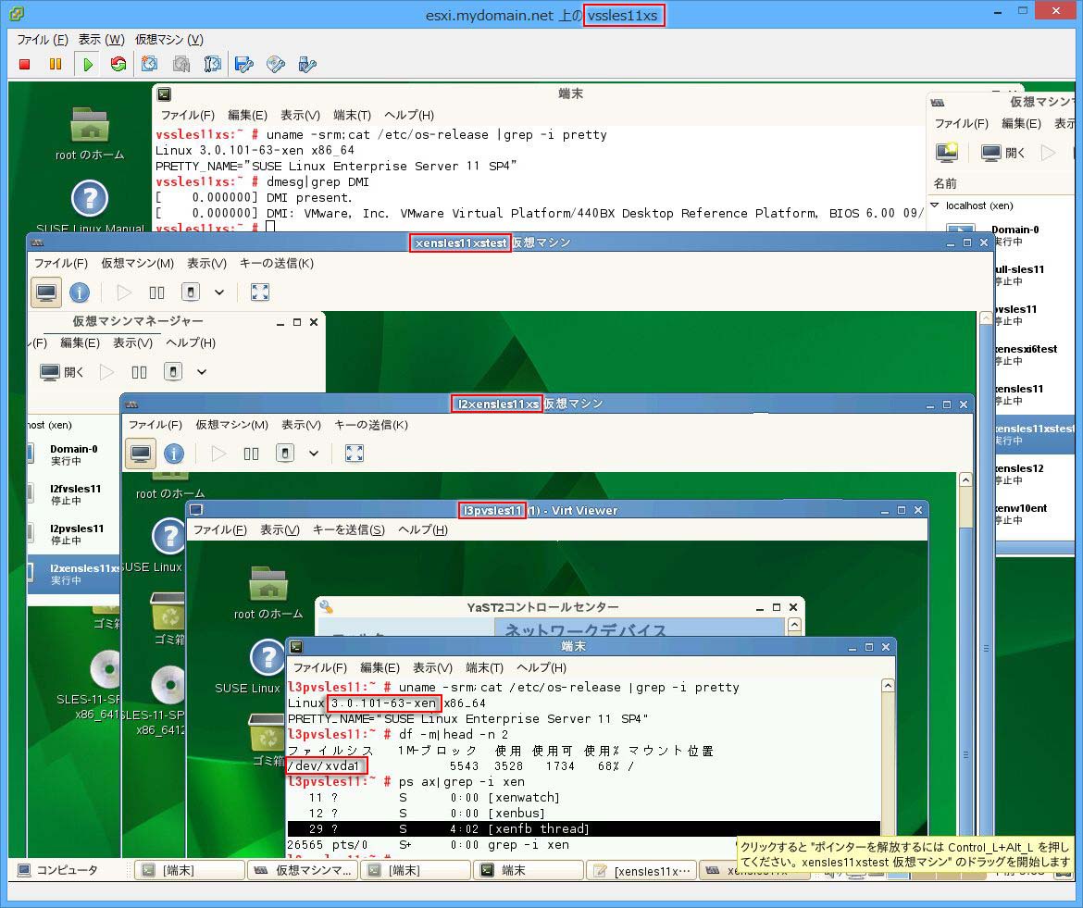
Task: Click the yellow suspend button in VMware toolbar
Action: pos(56,64)
